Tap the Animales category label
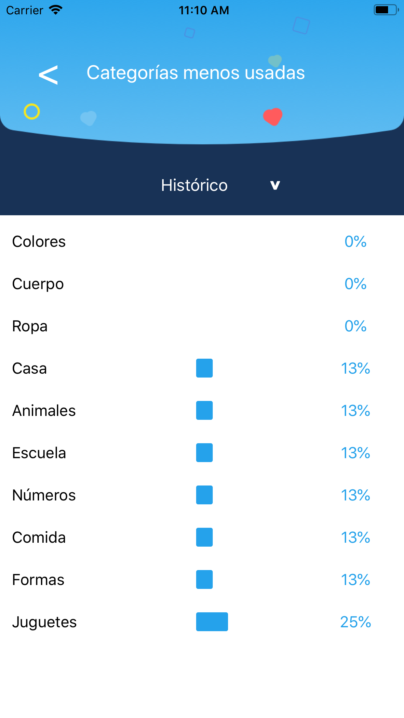 (x=44, y=411)
